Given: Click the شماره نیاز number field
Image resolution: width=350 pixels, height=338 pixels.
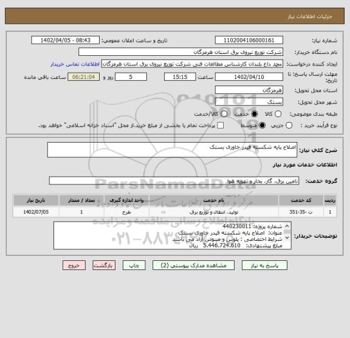Looking at the screenshot, I should (x=249, y=40).
